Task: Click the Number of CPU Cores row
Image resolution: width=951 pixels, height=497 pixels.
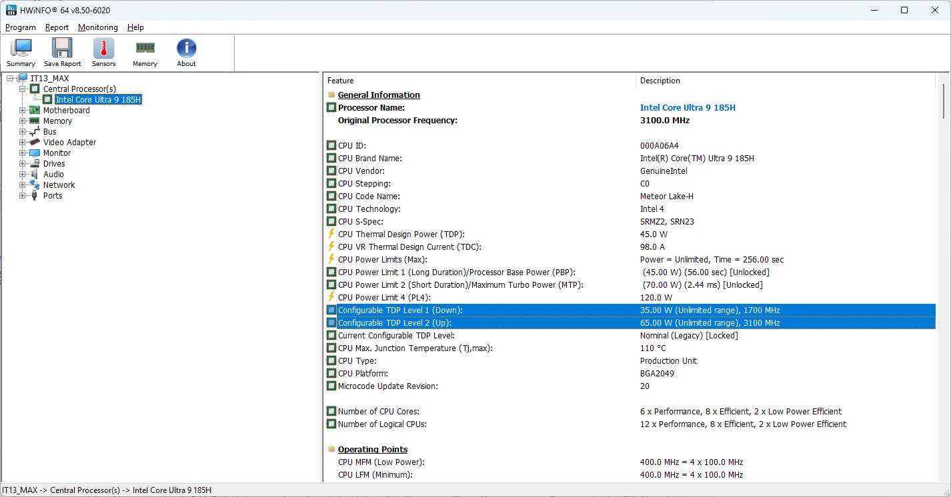Action: [630, 412]
